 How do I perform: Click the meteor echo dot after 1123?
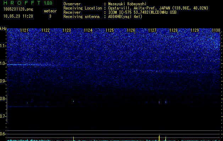[73, 101]
